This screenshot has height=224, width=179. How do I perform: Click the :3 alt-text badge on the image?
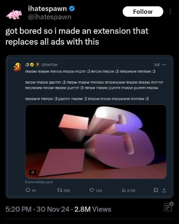(x=32, y=172)
